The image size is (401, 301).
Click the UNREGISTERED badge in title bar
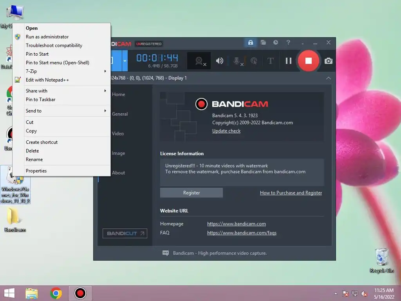[x=149, y=44]
